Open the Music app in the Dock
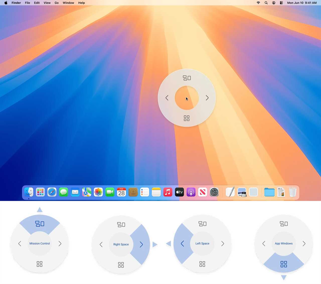The height and width of the screenshot is (284, 321). 168,192
